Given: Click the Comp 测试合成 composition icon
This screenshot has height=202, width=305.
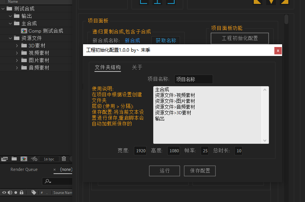Looking at the screenshot, I should (x=24, y=31).
